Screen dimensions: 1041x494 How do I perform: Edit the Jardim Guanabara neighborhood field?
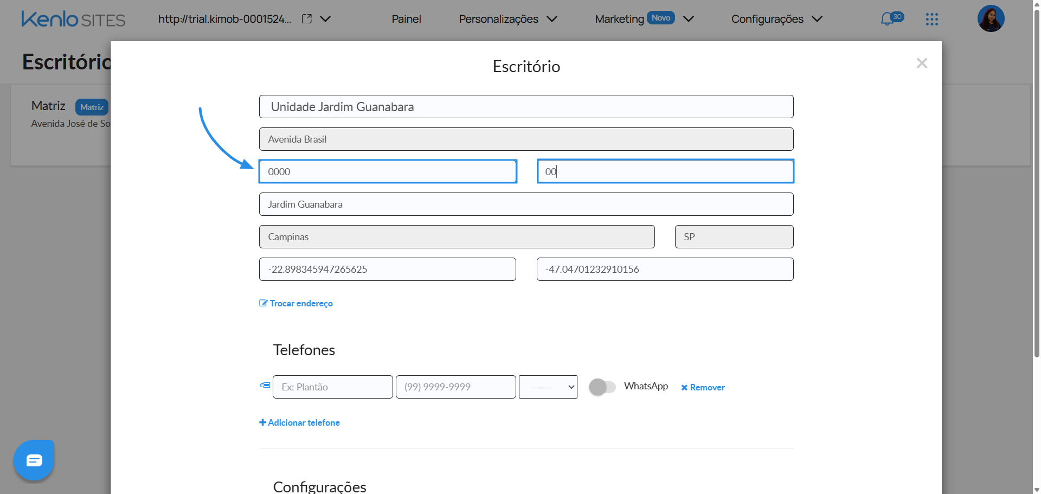click(526, 204)
